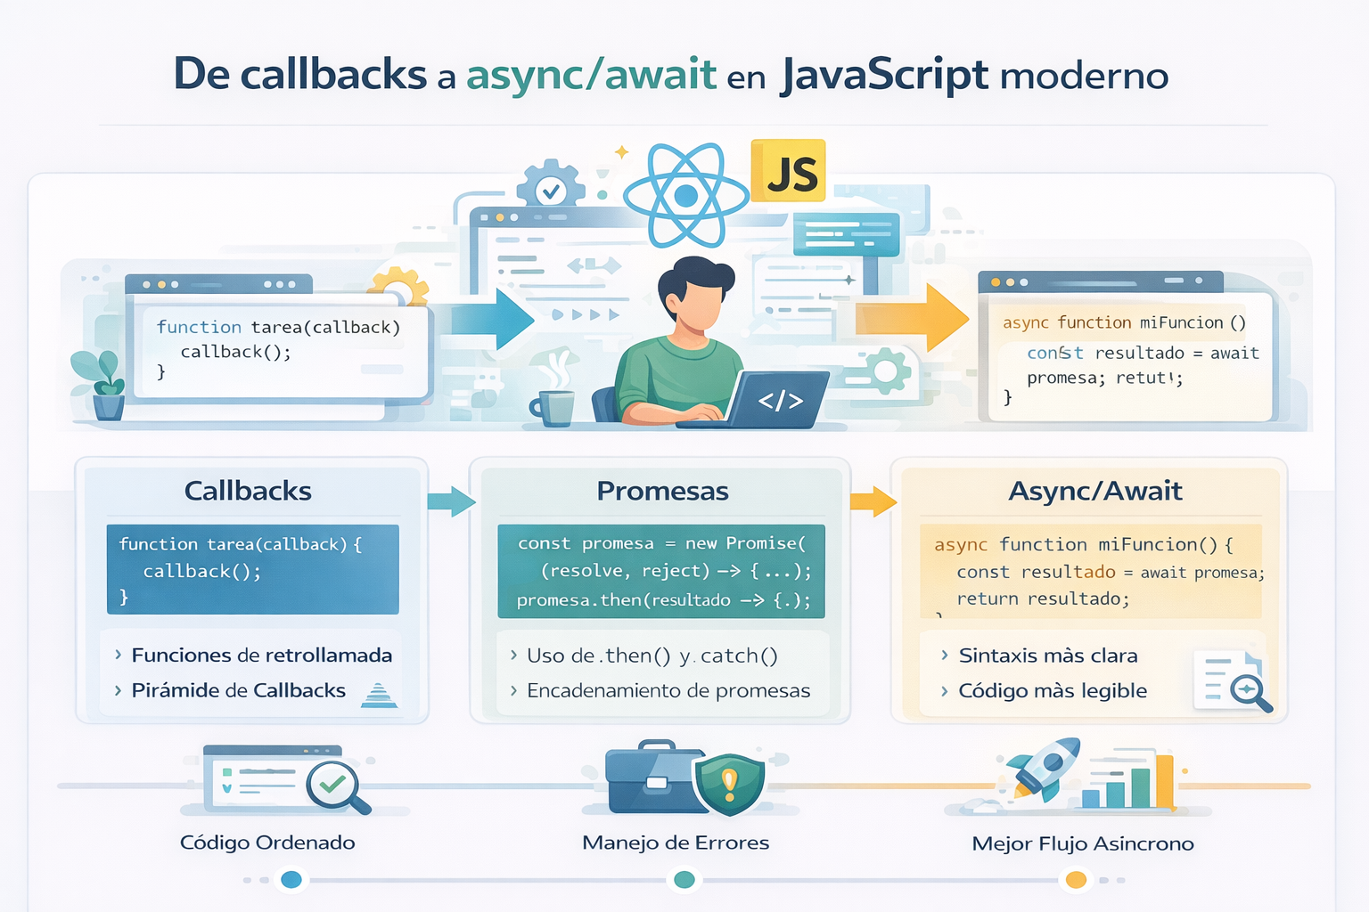Screen dimensions: 1369x912
Task: Expand the Uso de .then() y .catch() chevron
Action: click(x=513, y=655)
